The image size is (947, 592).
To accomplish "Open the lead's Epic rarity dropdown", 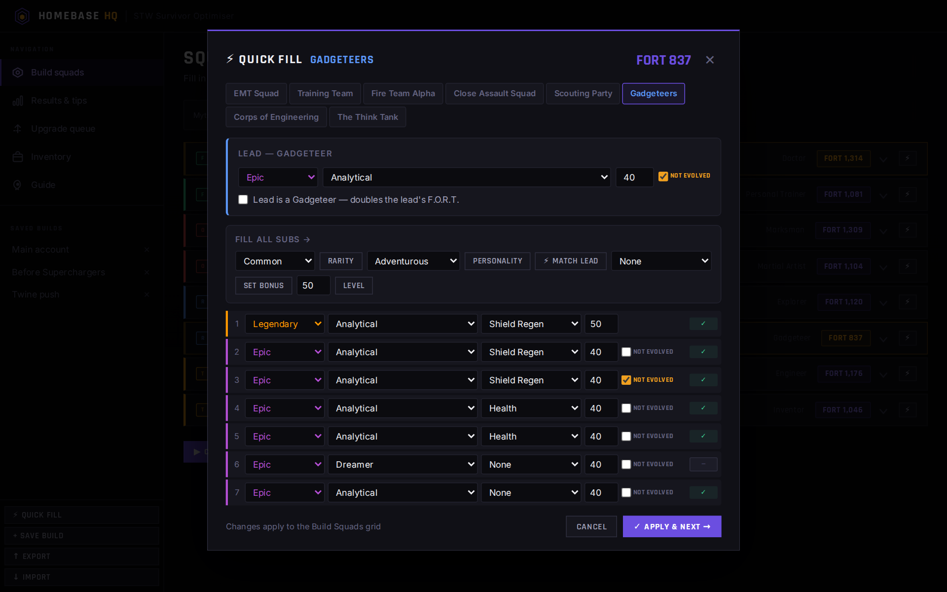I will click(279, 177).
